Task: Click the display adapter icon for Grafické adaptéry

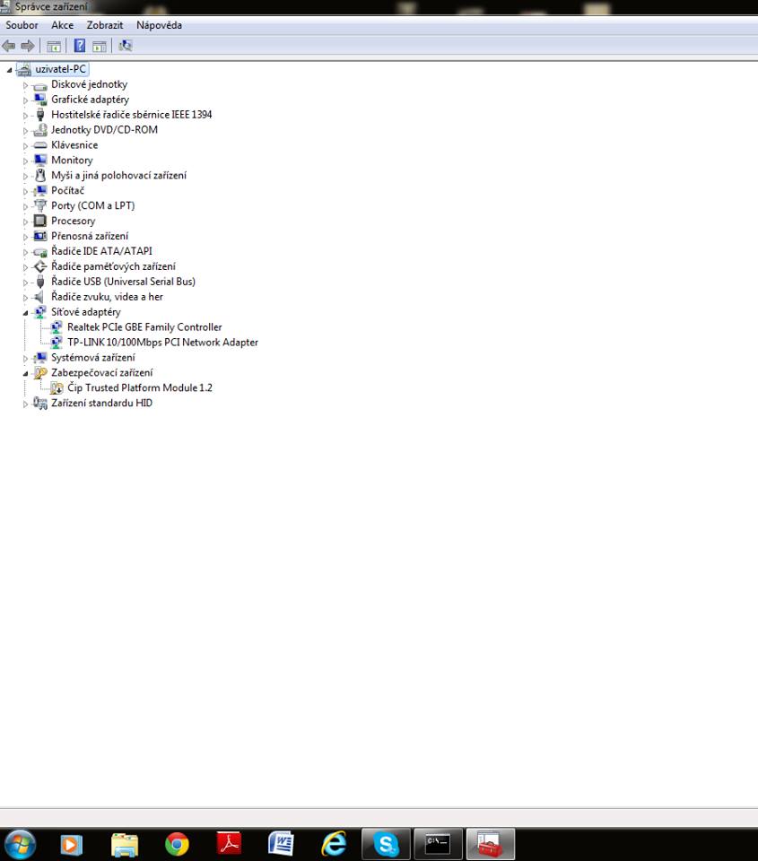Action: [40, 100]
